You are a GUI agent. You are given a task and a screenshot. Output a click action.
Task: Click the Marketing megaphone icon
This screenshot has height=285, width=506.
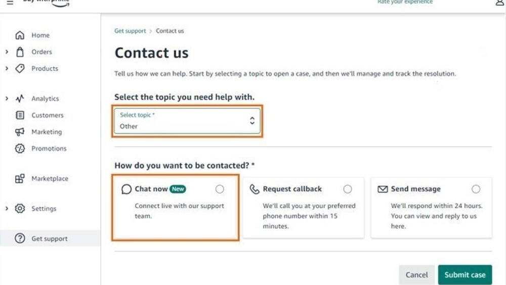tap(20, 132)
